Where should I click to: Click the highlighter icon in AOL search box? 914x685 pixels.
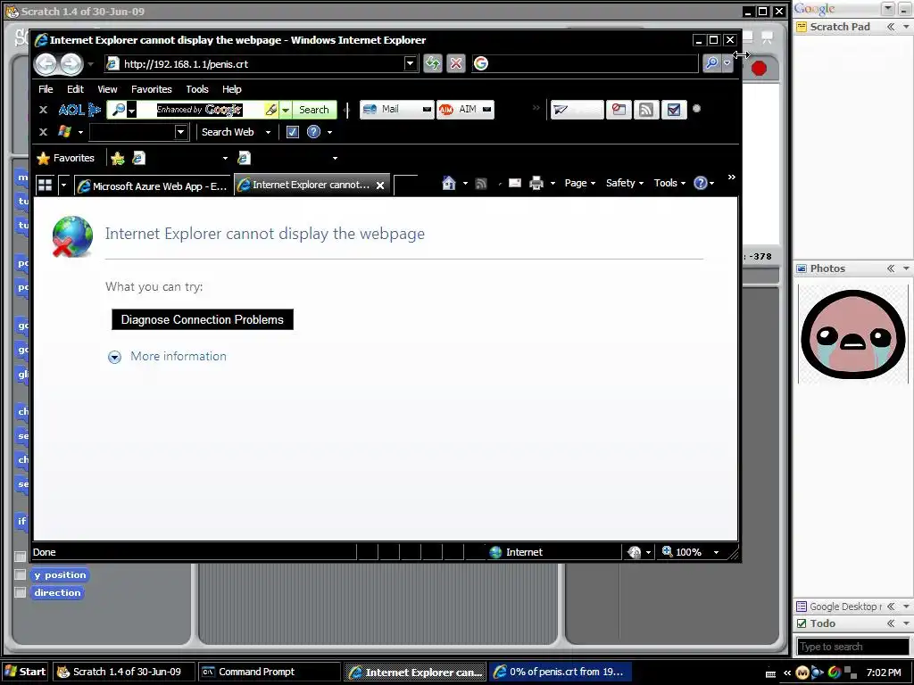271,110
